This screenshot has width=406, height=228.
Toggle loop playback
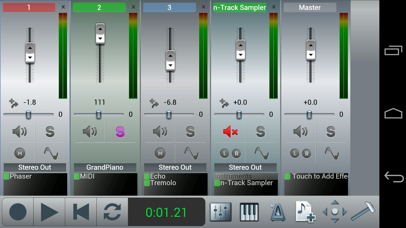coord(112,212)
